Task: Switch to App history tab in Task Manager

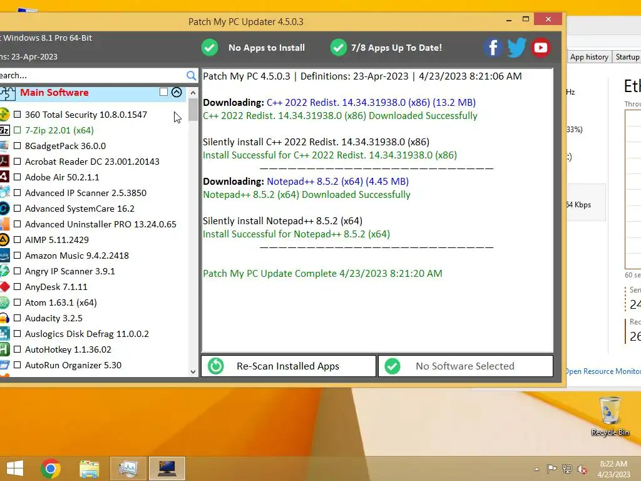Action: click(x=589, y=57)
